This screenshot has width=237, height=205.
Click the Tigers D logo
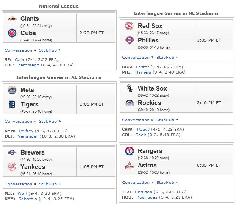point(12,105)
